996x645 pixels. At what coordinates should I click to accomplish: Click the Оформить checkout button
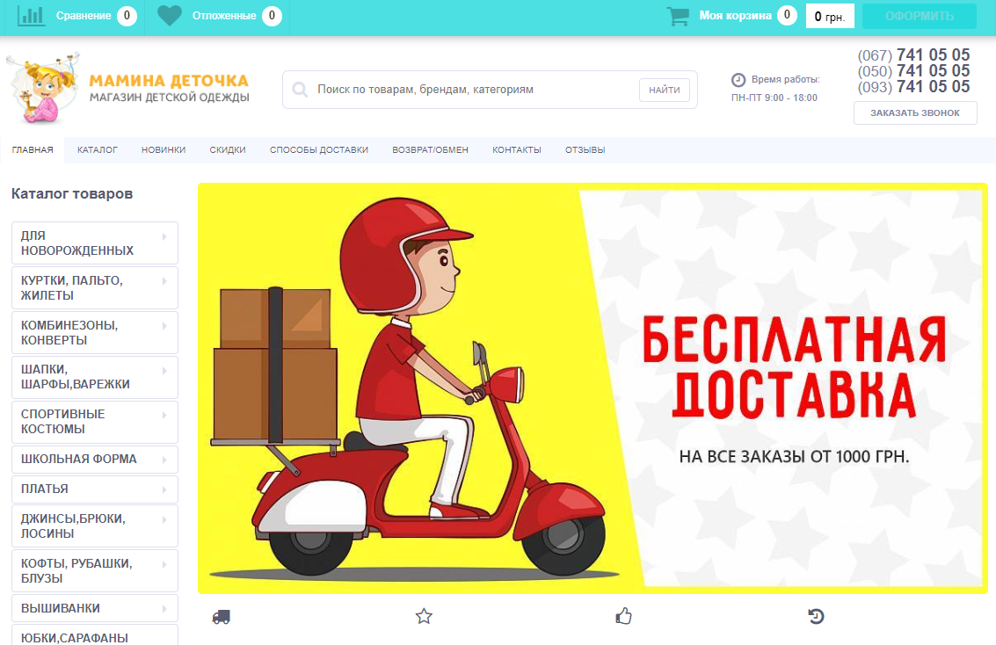pos(920,16)
